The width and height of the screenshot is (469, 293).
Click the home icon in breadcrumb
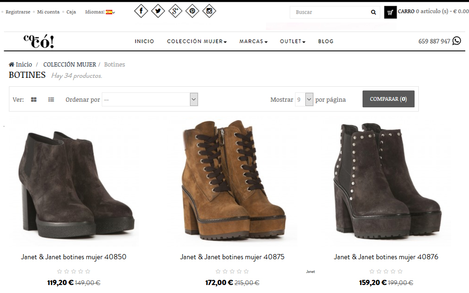pyautogui.click(x=11, y=64)
